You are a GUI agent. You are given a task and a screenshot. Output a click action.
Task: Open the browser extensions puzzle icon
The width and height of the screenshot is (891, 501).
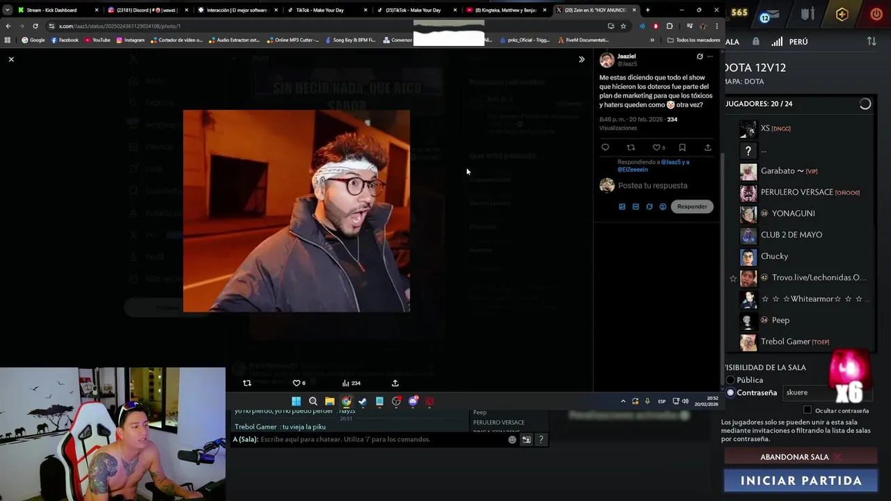670,26
